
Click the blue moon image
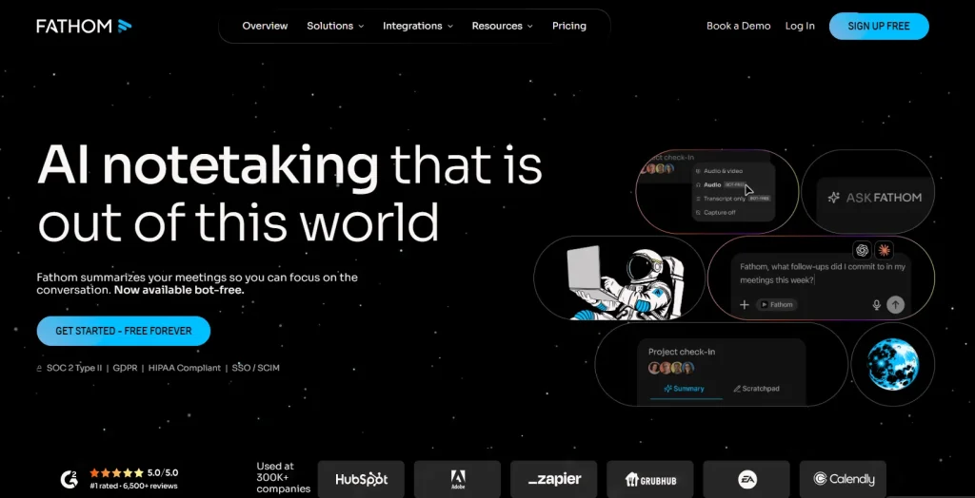tap(893, 365)
